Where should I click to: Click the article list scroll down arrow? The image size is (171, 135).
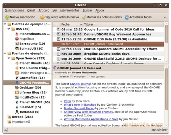point(167,62)
